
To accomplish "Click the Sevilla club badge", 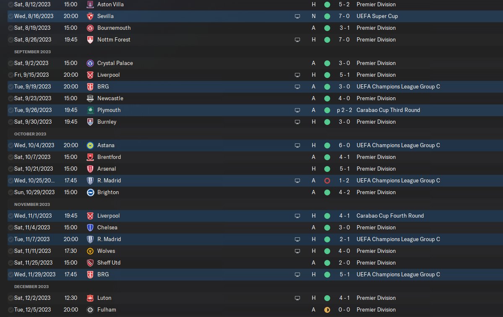I will click(x=90, y=16).
